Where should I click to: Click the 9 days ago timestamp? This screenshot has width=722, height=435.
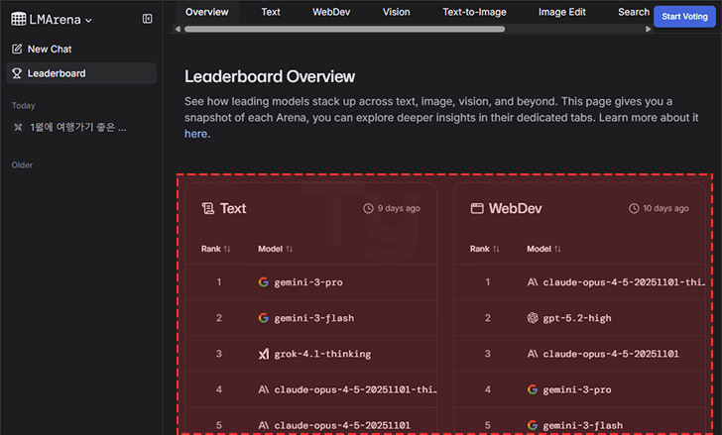tap(399, 208)
